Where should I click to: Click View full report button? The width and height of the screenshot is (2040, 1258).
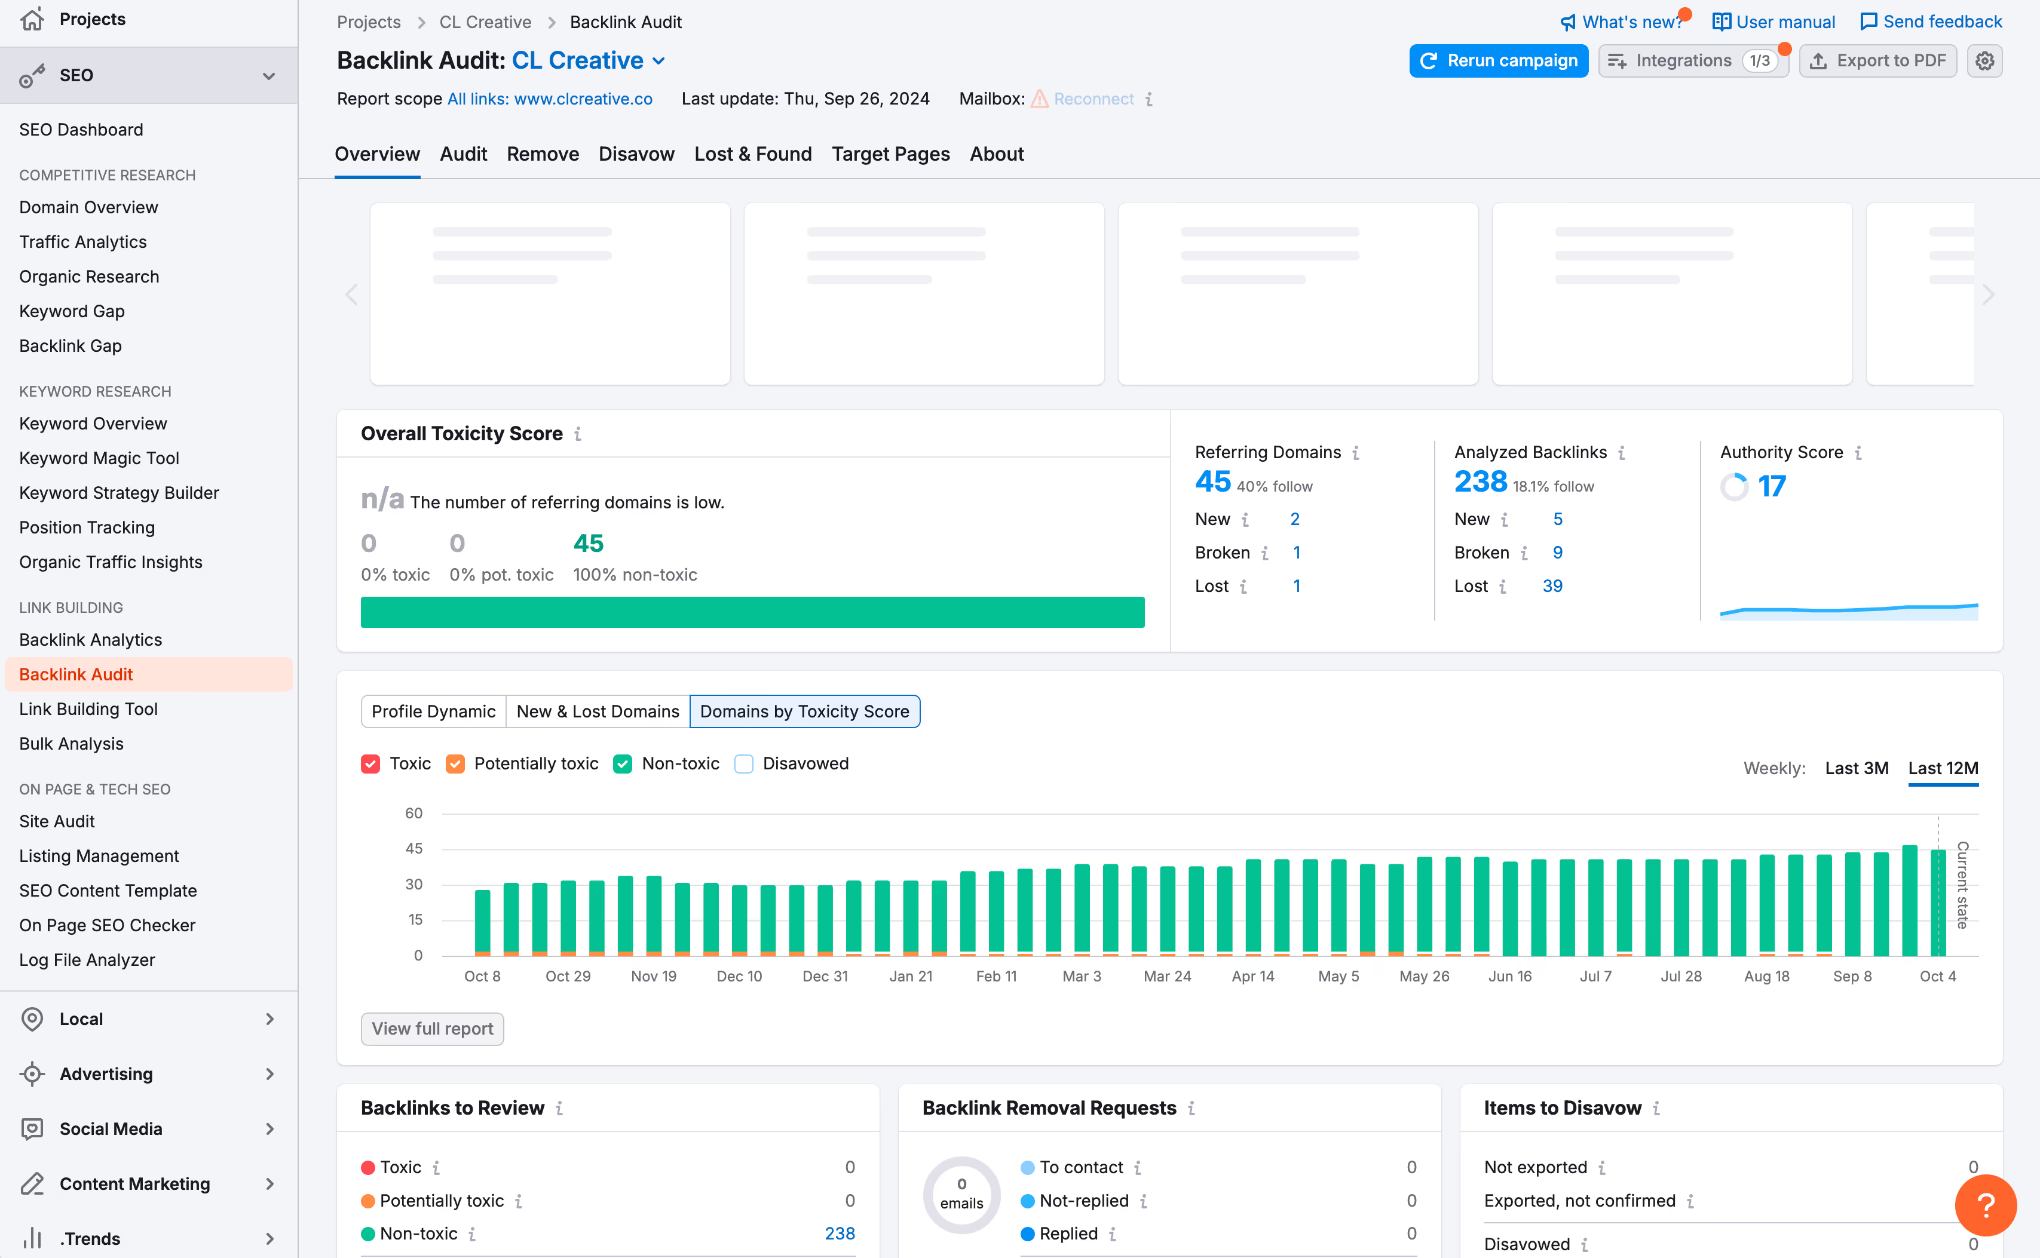pos(433,1029)
